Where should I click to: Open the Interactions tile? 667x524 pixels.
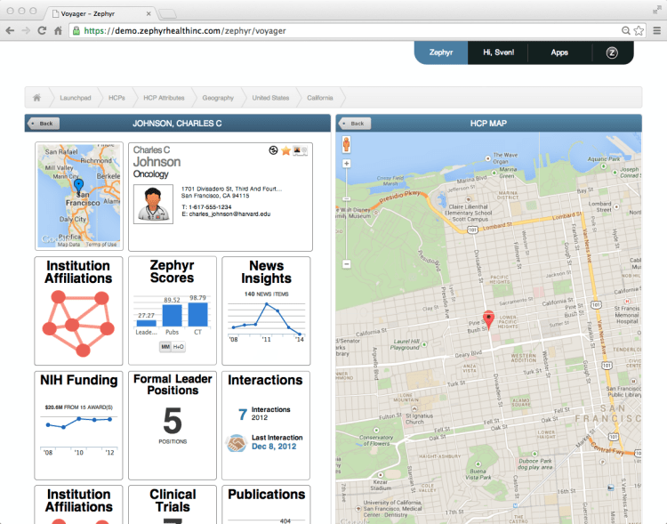pyautogui.click(x=266, y=425)
